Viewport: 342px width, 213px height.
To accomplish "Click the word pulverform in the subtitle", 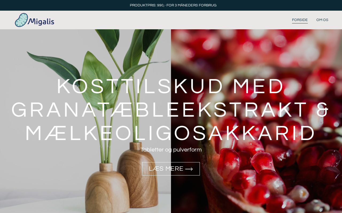I will 187,150.
